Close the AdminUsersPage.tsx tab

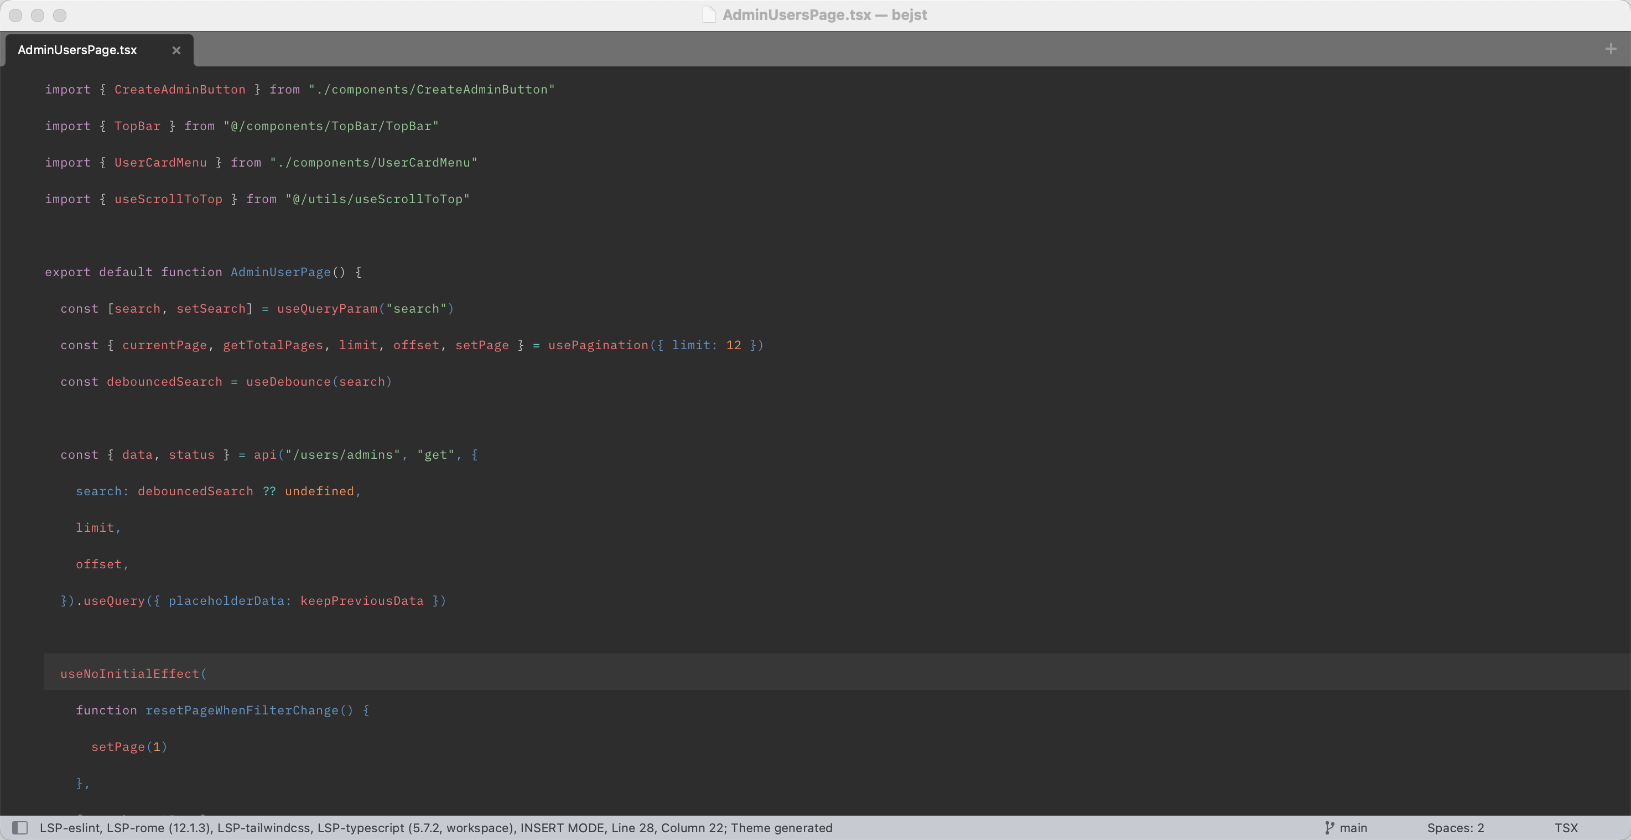pyautogui.click(x=176, y=50)
